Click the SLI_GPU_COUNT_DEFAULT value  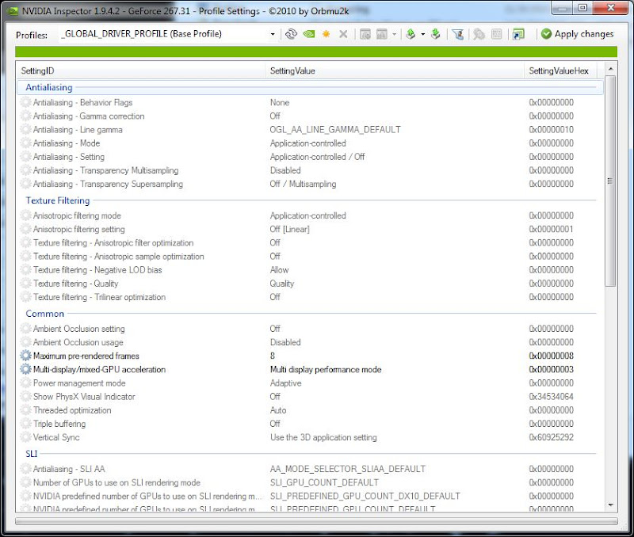pos(324,482)
